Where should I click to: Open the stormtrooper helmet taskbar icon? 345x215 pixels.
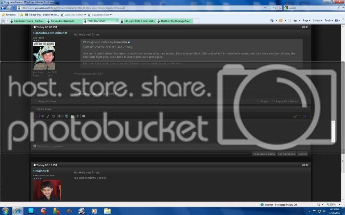(82, 211)
